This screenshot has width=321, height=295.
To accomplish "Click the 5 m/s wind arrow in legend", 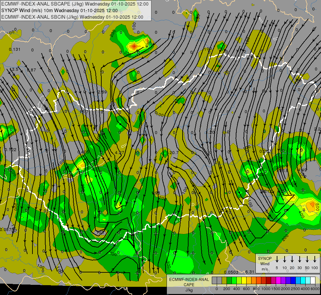I will [277, 260].
